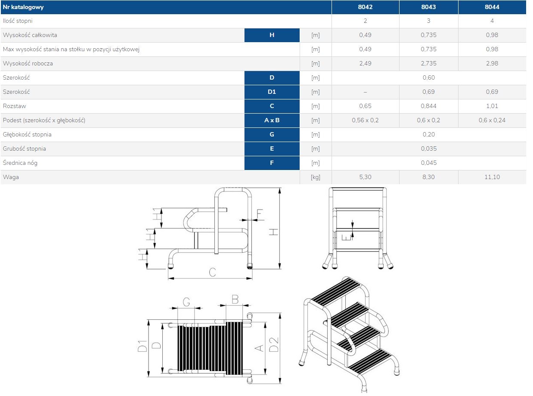Select the 8042 column header

point(365,7)
